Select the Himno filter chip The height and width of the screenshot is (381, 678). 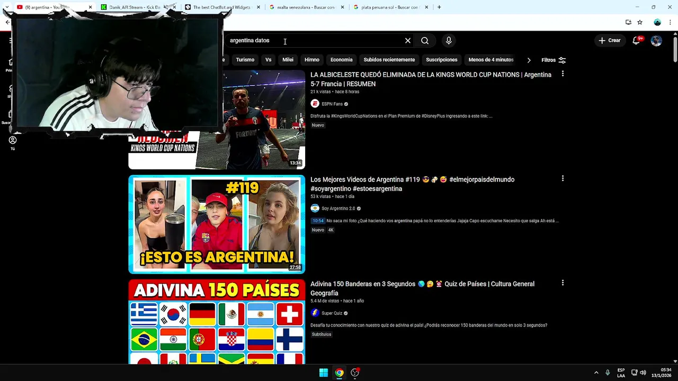coord(312,60)
